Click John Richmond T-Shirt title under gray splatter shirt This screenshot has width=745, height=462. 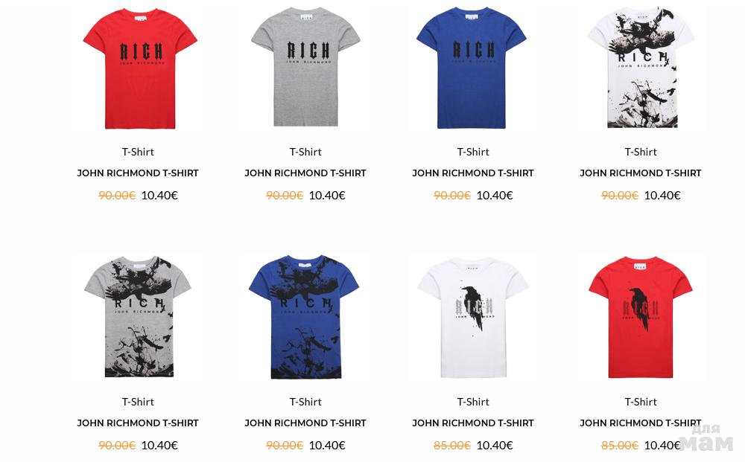click(138, 423)
